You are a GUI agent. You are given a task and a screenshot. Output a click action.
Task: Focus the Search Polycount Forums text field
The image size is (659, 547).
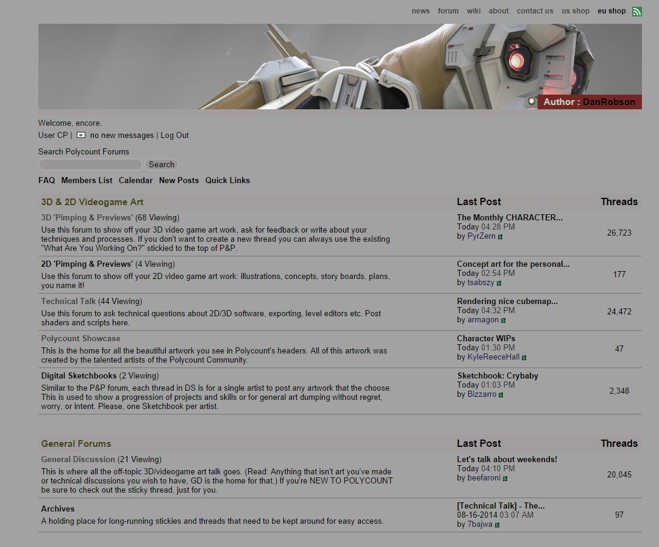tap(90, 164)
